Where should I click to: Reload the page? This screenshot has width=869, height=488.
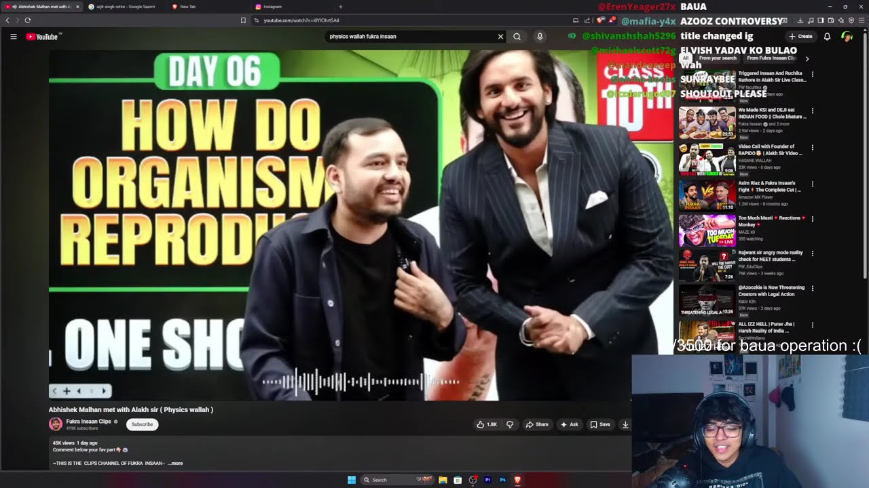pyautogui.click(x=28, y=20)
